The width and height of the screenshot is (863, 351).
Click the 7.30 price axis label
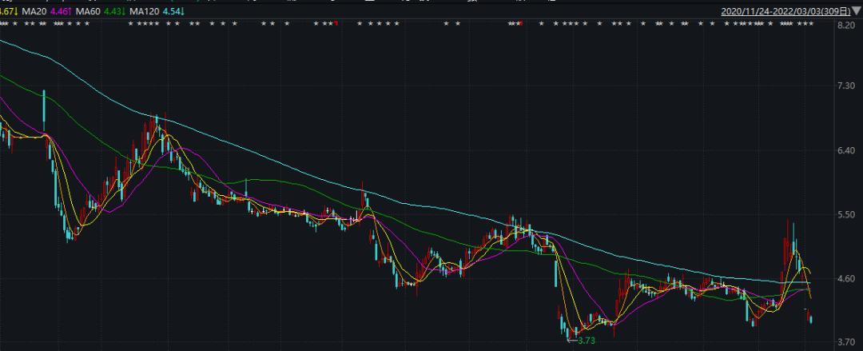846,86
